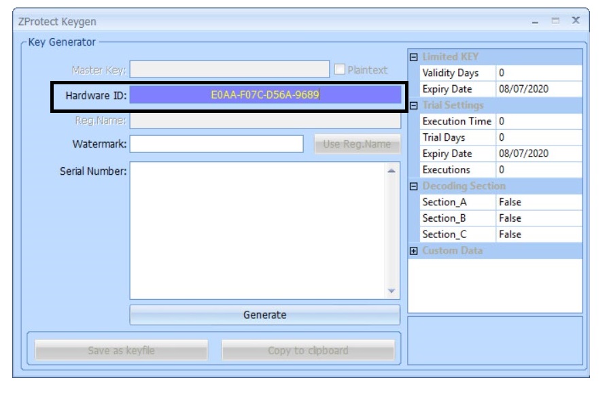Viewport: 611px width, 393px height.
Task: Click the Decoding Section header text
Action: click(464, 186)
